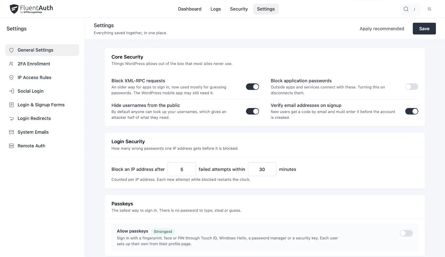Image resolution: width=445 pixels, height=257 pixels.
Task: Open the Logs tab
Action: coord(216,9)
